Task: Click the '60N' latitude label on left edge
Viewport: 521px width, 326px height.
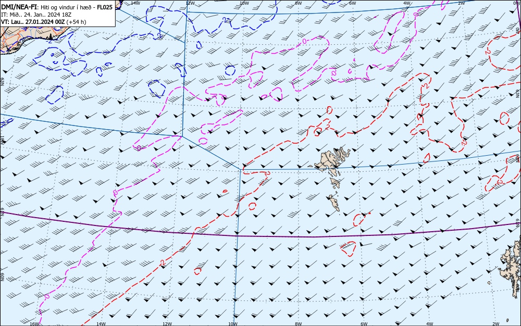Action: pos(2,277)
